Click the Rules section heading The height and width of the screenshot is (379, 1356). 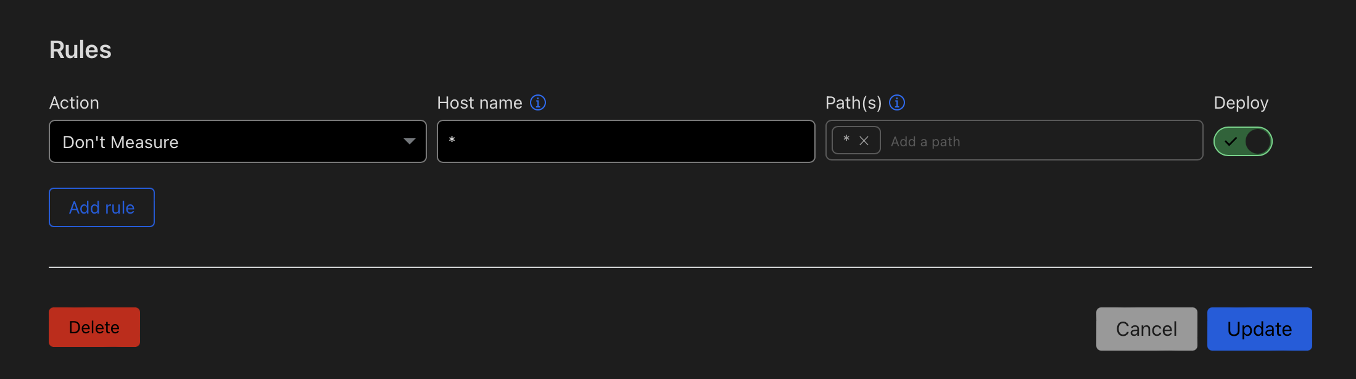80,49
